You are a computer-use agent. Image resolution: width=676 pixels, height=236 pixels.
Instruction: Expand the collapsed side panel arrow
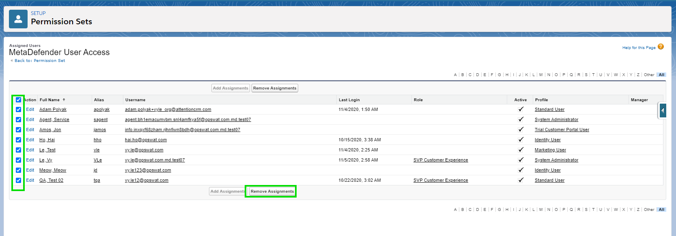[663, 110]
